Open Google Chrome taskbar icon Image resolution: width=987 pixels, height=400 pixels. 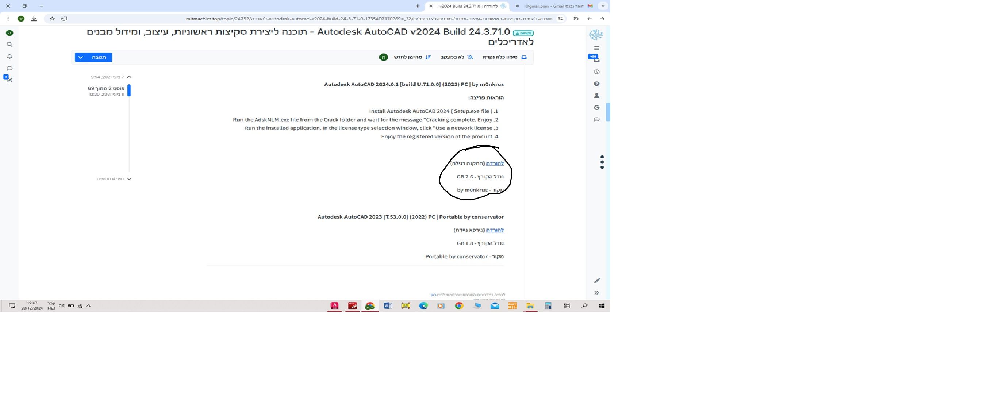[459, 306]
